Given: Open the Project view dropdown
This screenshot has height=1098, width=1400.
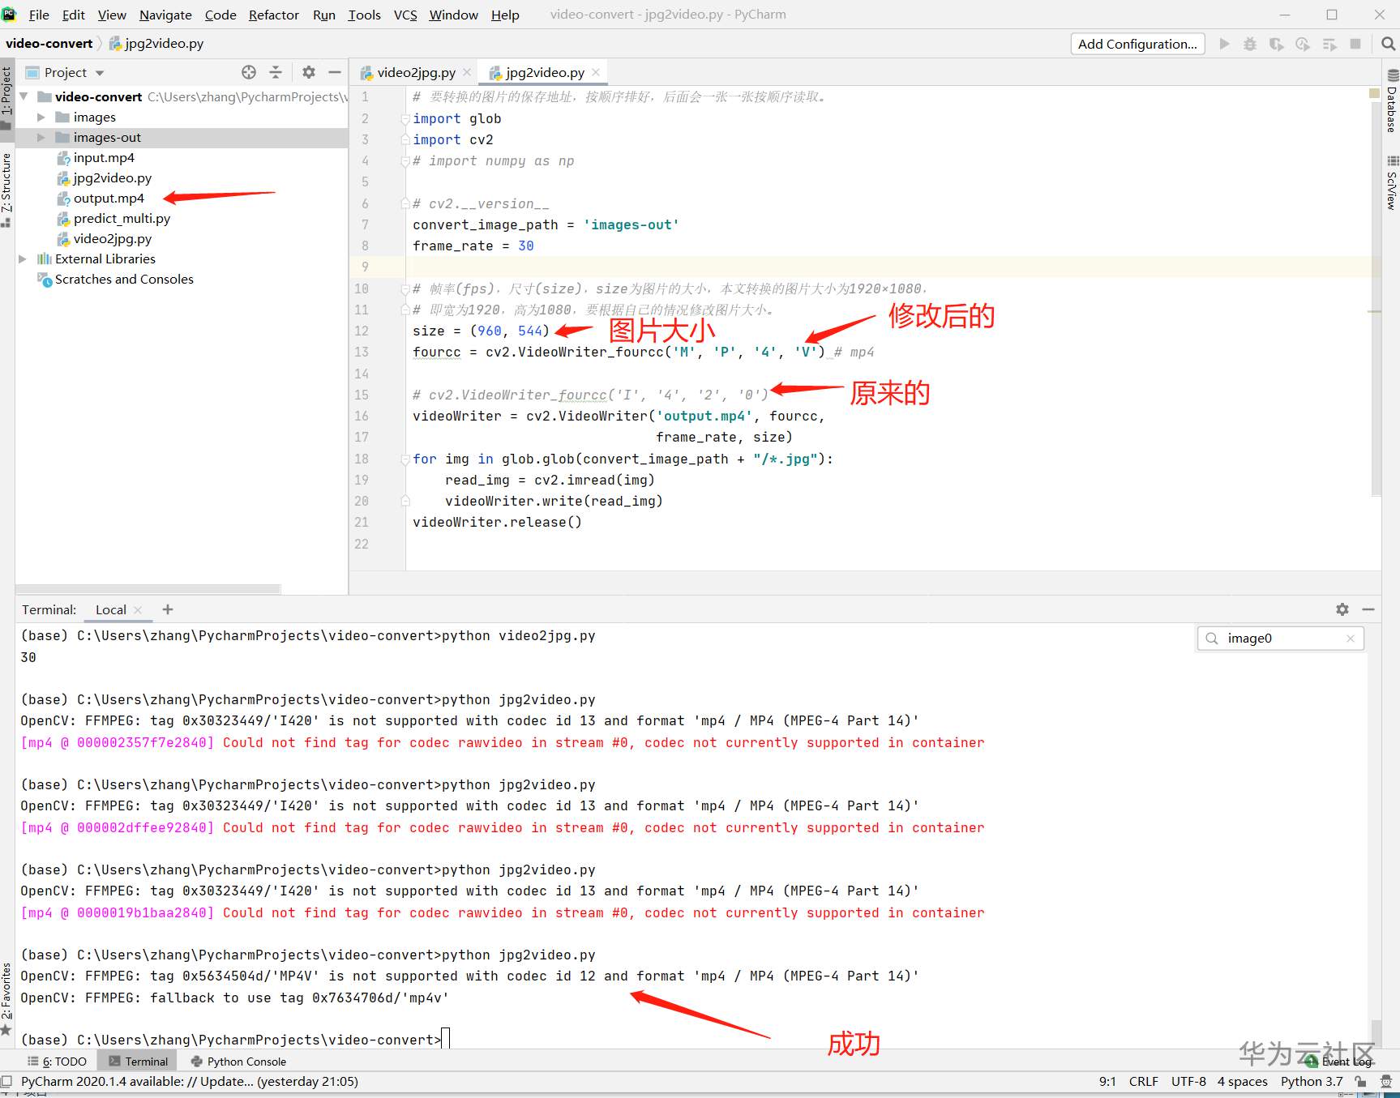Looking at the screenshot, I should (99, 73).
